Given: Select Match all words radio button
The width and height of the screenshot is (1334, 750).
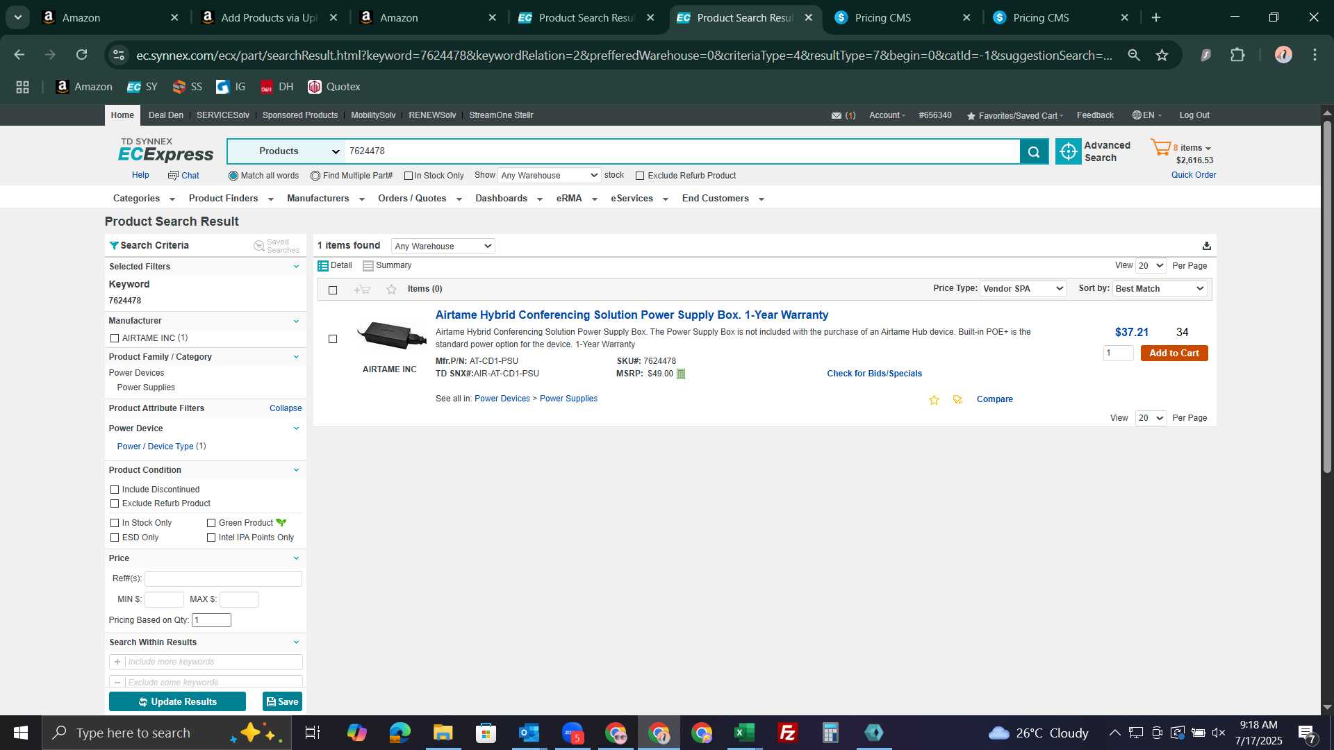Looking at the screenshot, I should [233, 176].
